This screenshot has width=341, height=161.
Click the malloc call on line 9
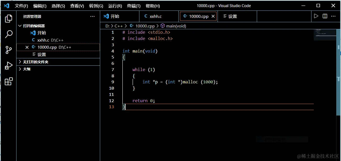190,82
